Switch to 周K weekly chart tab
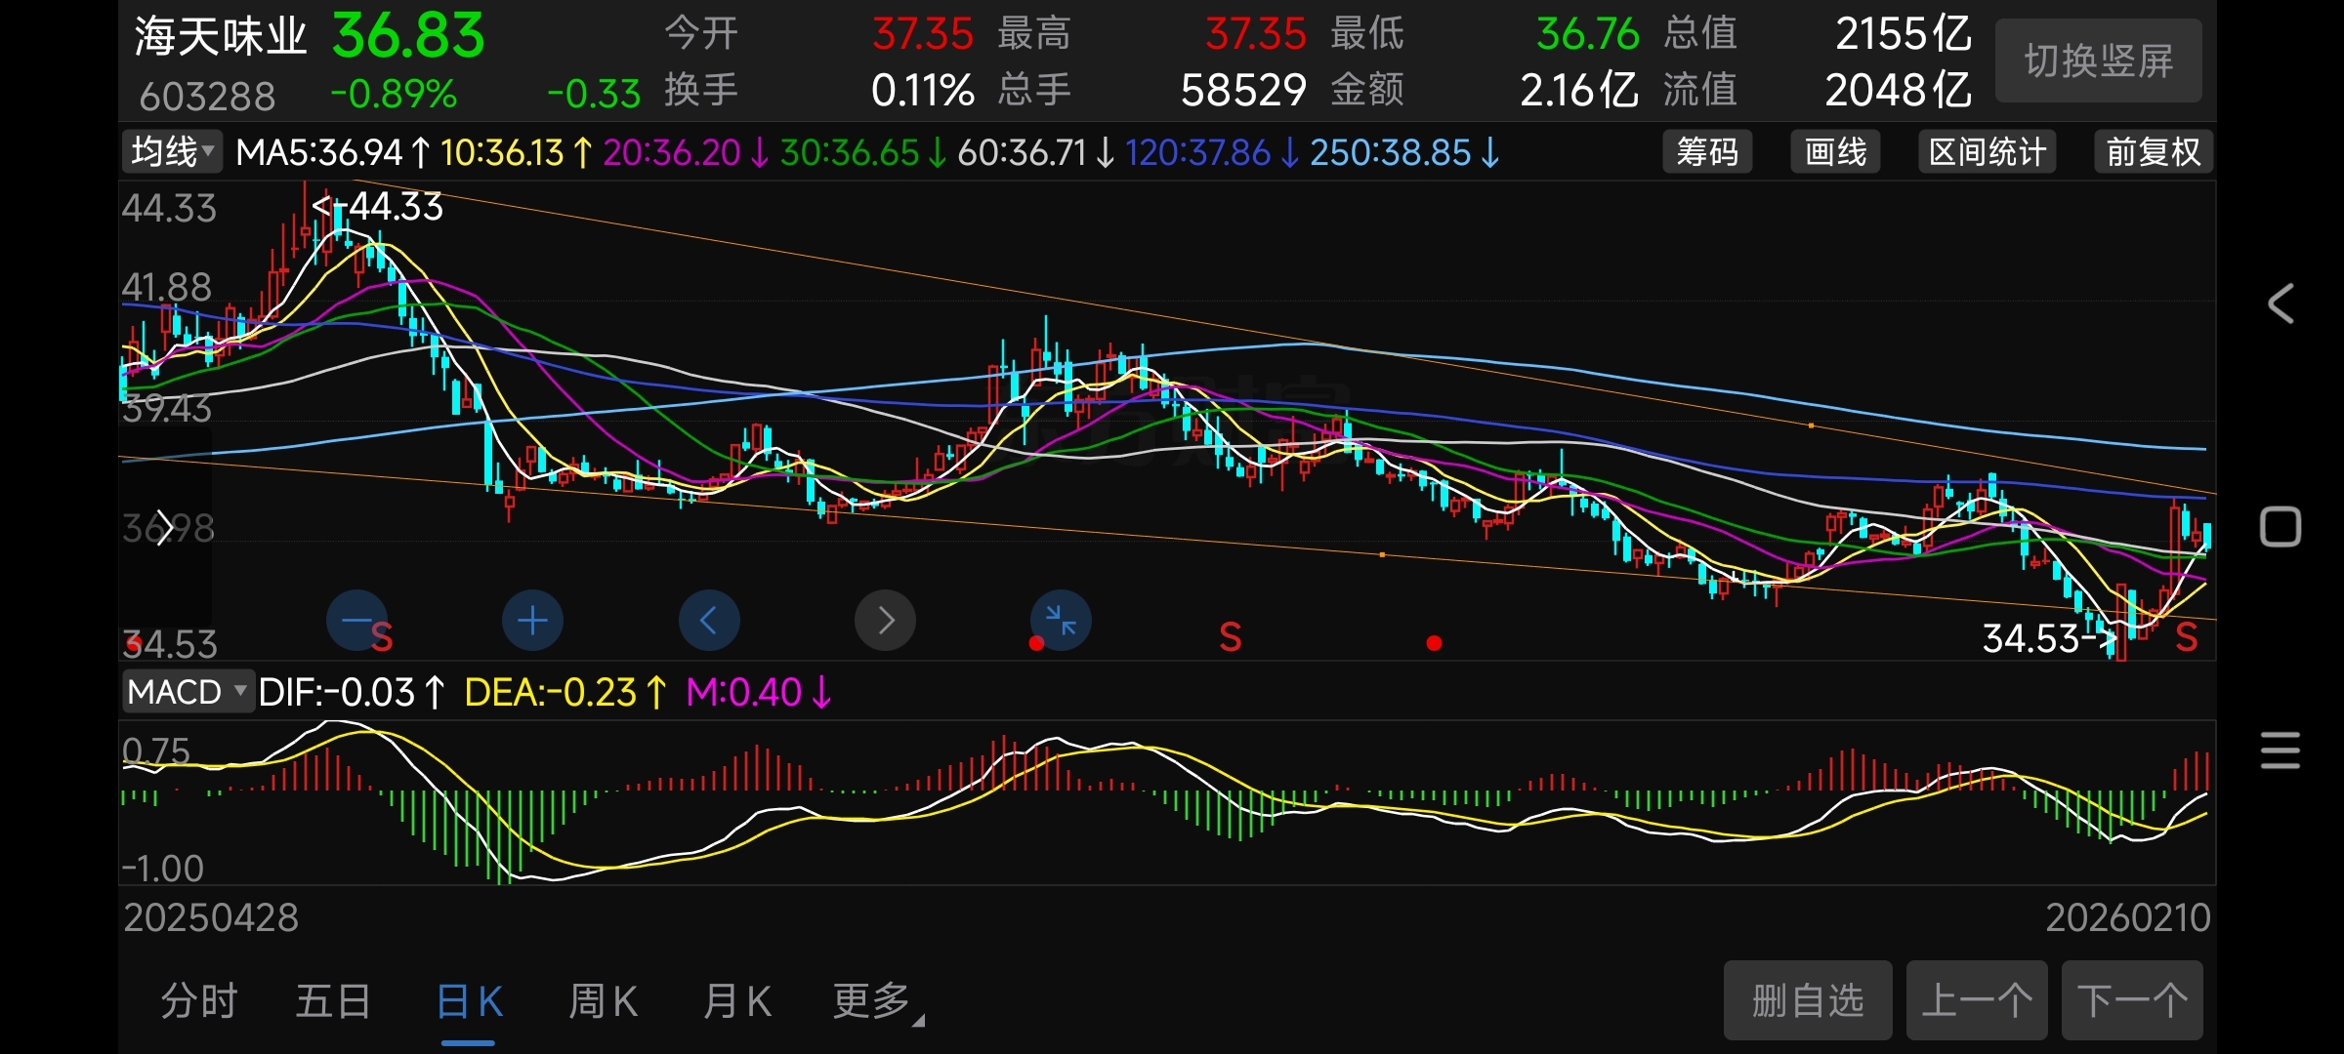The height and width of the screenshot is (1054, 2344). 603,1001
